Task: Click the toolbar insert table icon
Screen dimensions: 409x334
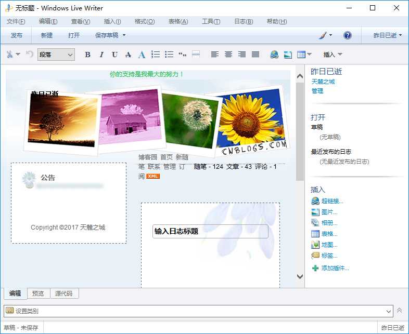Action: (301, 55)
